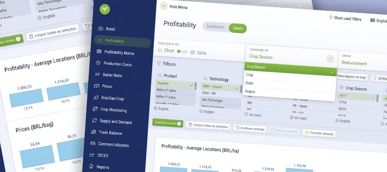Screen dimensions: 387x172
Task: Click Profitability Matrix grid icon
Action: 99,52
